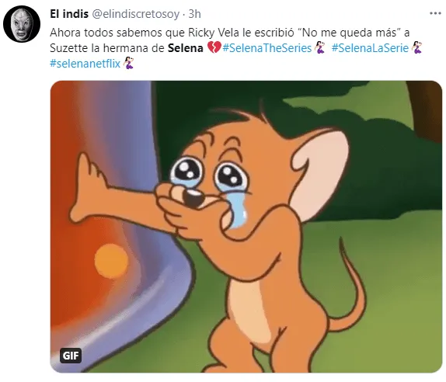Click the masked wrestler profile avatar

coord(22,23)
